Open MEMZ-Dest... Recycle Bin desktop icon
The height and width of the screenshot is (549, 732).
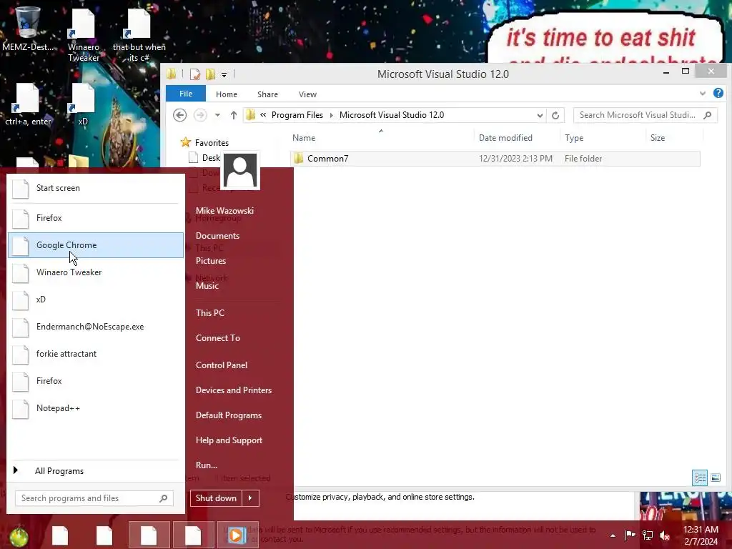[28, 29]
